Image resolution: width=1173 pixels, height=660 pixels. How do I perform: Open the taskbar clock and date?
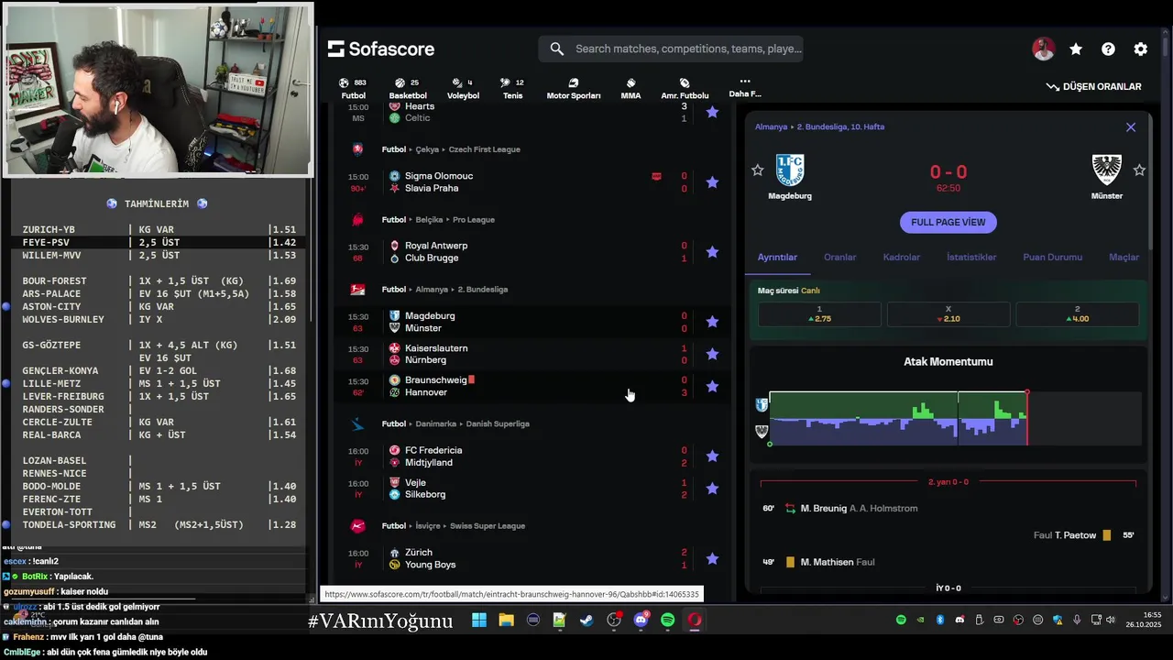point(1146,620)
